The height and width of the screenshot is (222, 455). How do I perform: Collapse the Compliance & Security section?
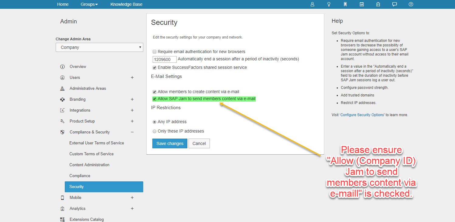pyautogui.click(x=132, y=132)
